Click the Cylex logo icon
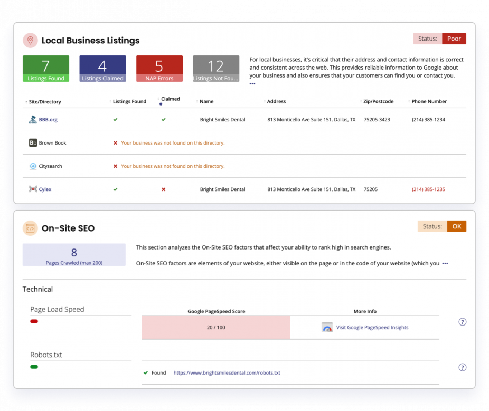The height and width of the screenshot is (411, 489). tap(33, 189)
